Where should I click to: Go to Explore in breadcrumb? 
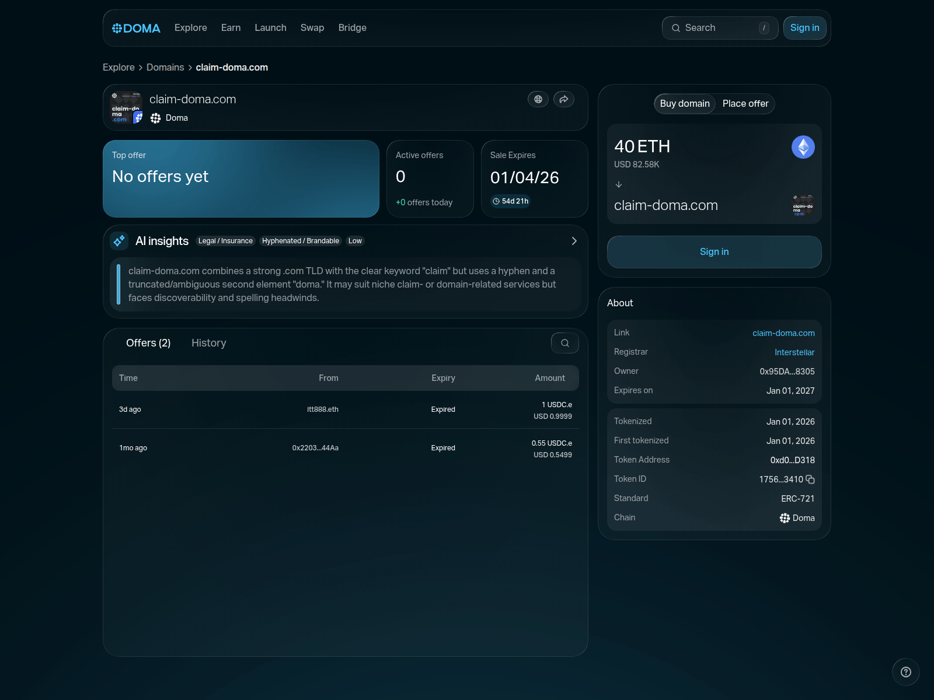click(x=119, y=67)
